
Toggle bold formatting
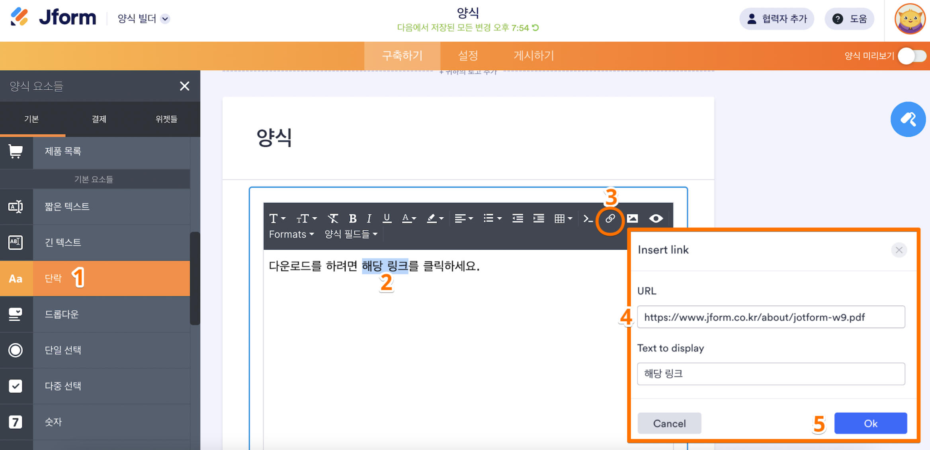352,219
